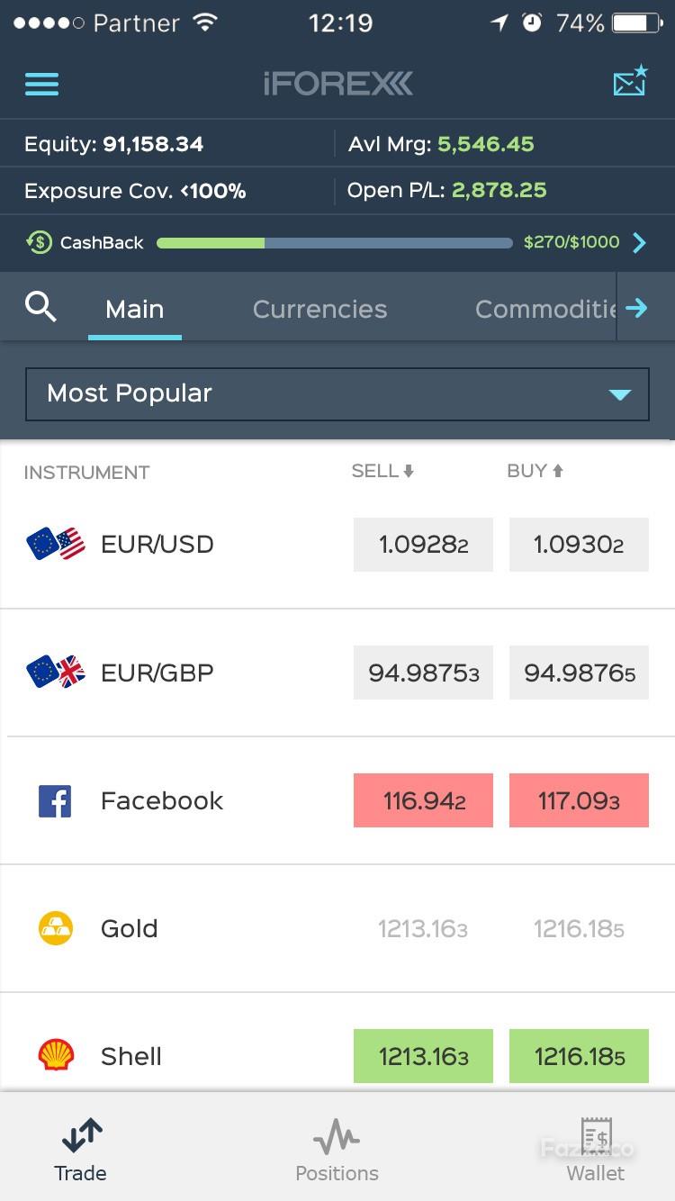Open the hamburger menu
Screen dimensions: 675x1201
point(41,84)
